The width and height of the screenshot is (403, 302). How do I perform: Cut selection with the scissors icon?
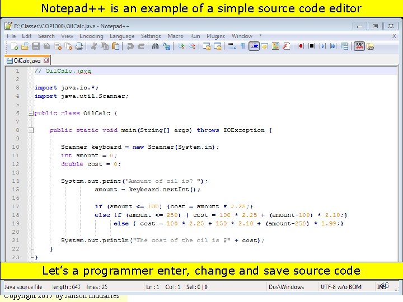coord(94,46)
